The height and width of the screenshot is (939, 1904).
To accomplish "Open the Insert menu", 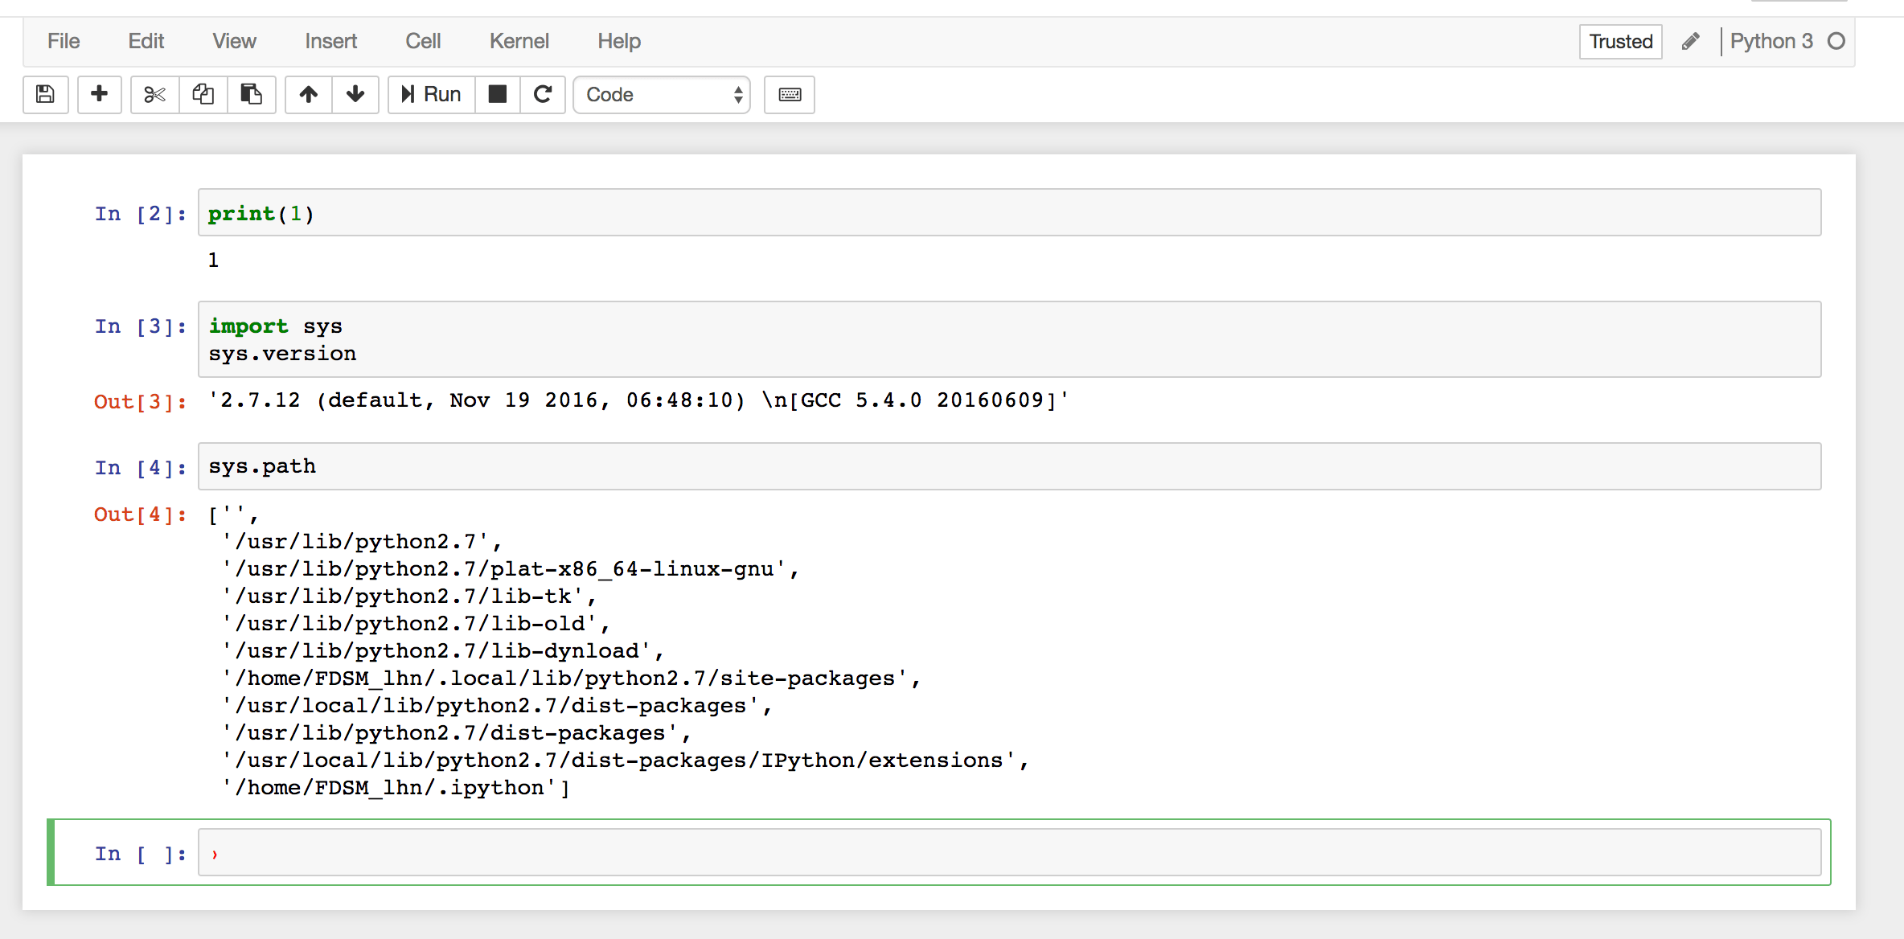I will click(330, 41).
